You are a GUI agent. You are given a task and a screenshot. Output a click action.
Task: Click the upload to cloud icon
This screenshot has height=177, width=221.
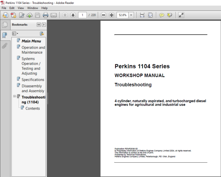[x=29, y=15]
